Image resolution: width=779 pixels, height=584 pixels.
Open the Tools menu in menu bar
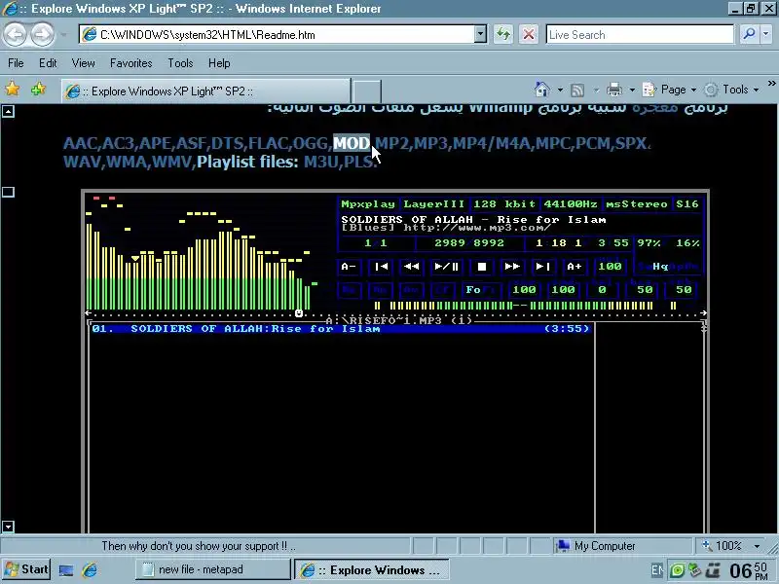pyautogui.click(x=180, y=63)
